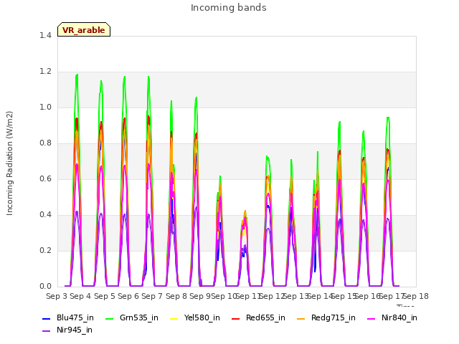Select the Incoming bands chart title
This screenshot has width=459, height=344.
(x=229, y=8)
